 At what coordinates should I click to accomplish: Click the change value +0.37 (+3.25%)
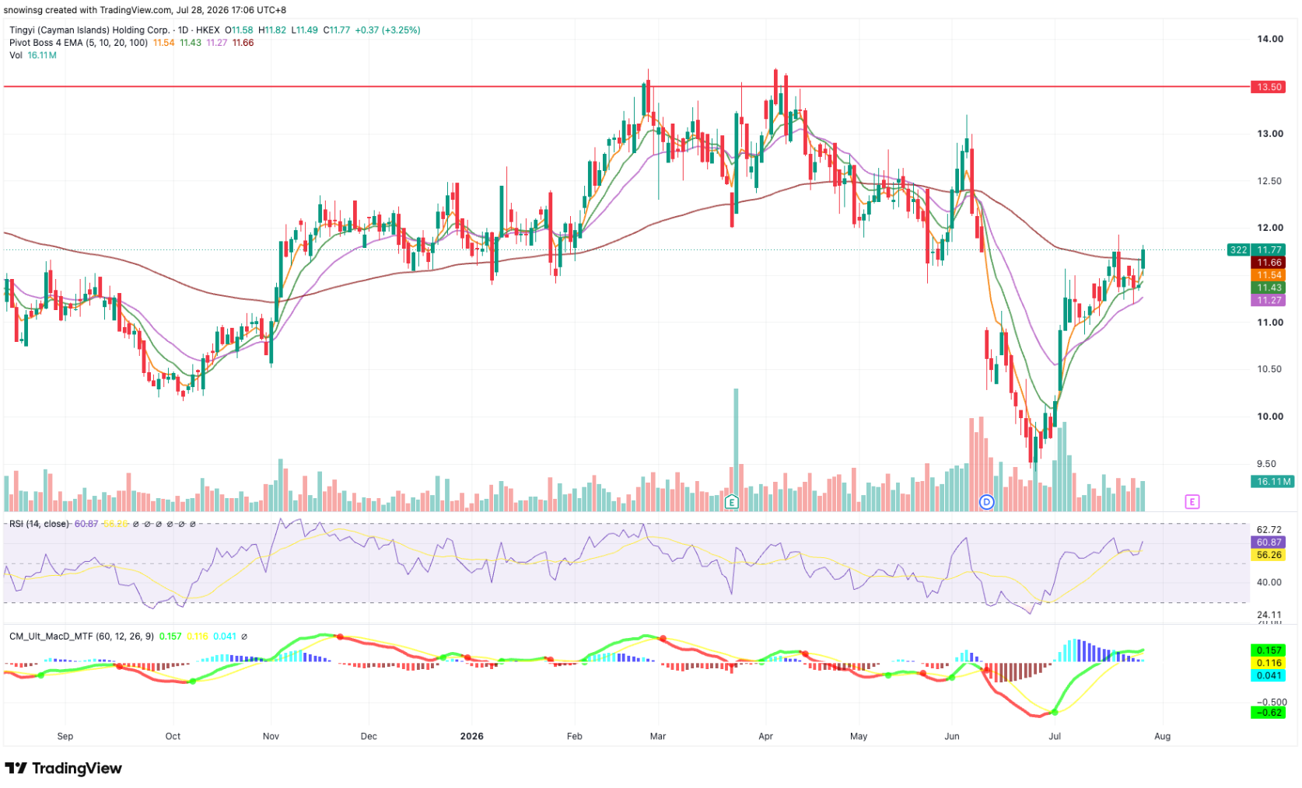[388, 30]
